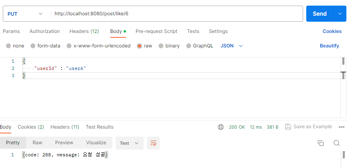Open the response more options ellipsis
This screenshot has height=168, width=348.
coord(341,127)
